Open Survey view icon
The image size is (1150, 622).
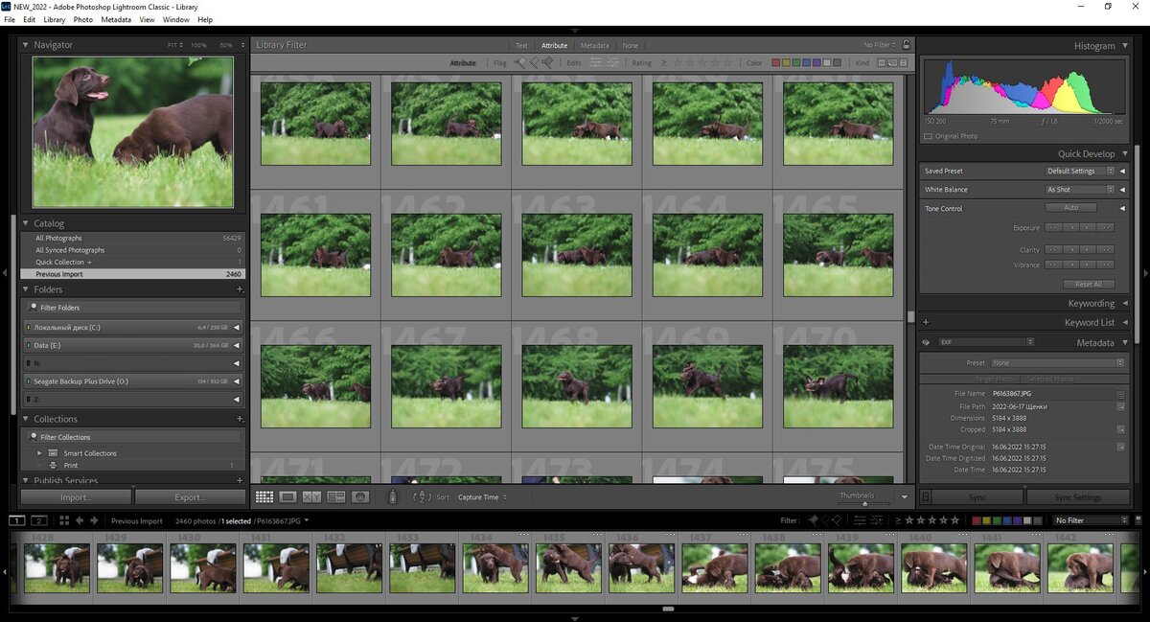(x=335, y=496)
